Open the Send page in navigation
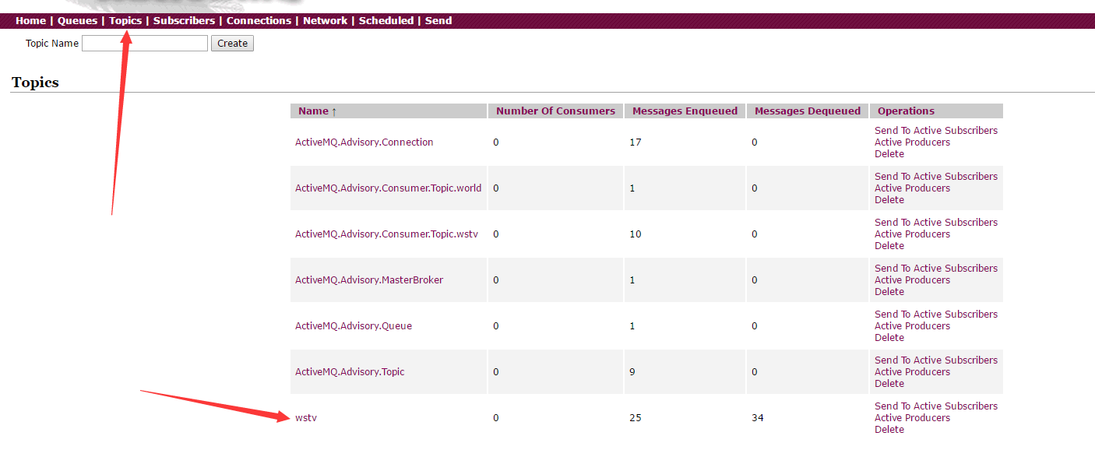The height and width of the screenshot is (457, 1095). 438,21
